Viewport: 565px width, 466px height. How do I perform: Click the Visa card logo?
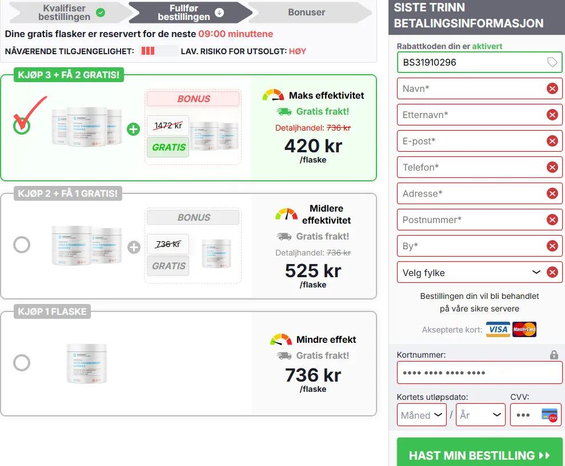pos(498,330)
